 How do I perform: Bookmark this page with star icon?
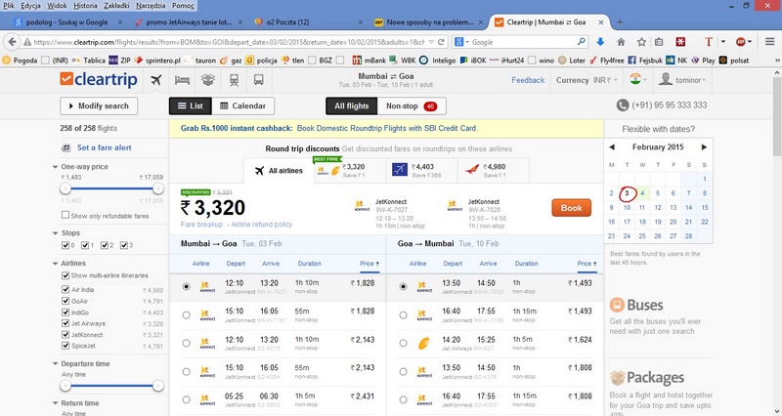pyautogui.click(x=641, y=42)
